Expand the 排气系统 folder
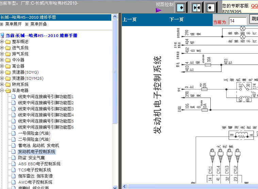 click(2, 54)
